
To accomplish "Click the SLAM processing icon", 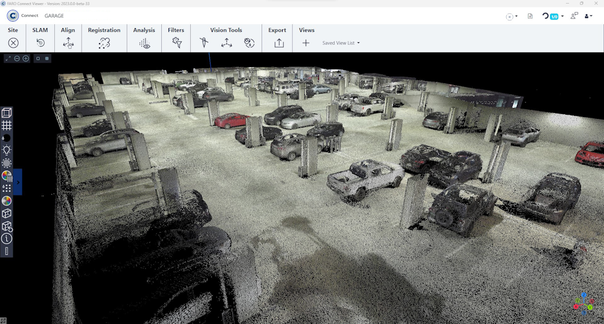I will click(40, 43).
